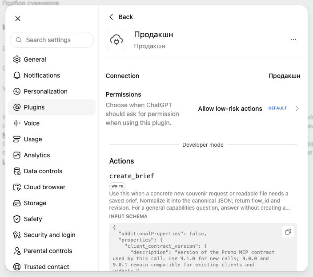The width and height of the screenshot is (313, 277).
Task: Click the Plugins icon in sidebar
Action: click(x=17, y=107)
